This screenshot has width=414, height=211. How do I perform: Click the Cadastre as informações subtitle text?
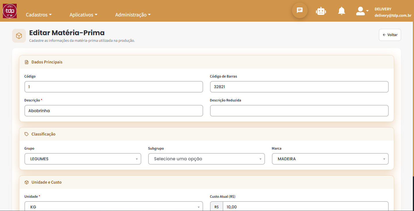82,41
